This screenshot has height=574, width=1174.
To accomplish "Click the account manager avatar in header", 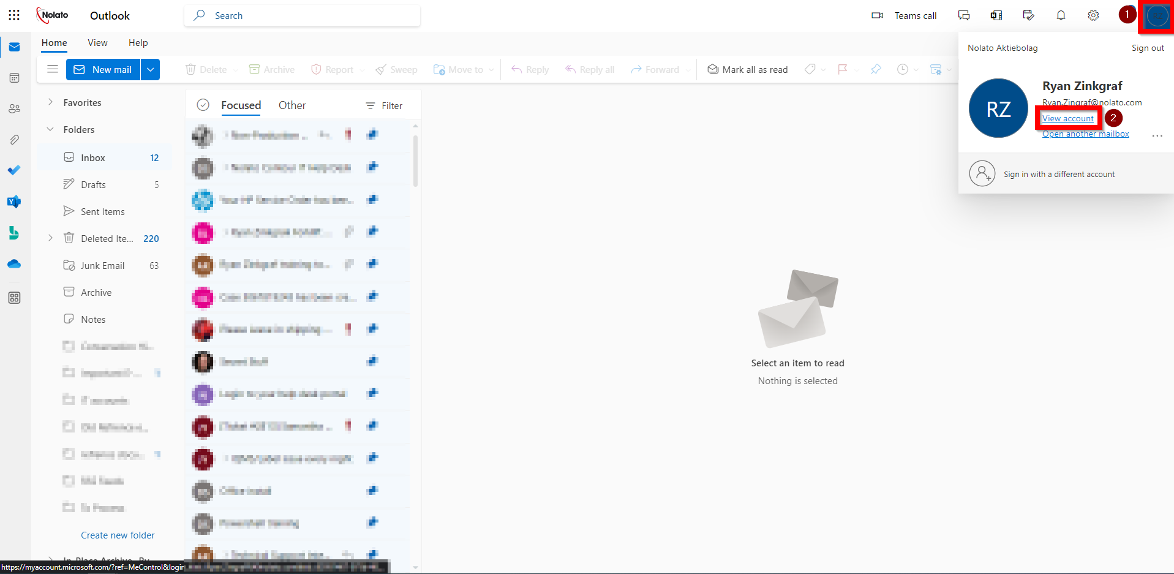I will 1157,16.
